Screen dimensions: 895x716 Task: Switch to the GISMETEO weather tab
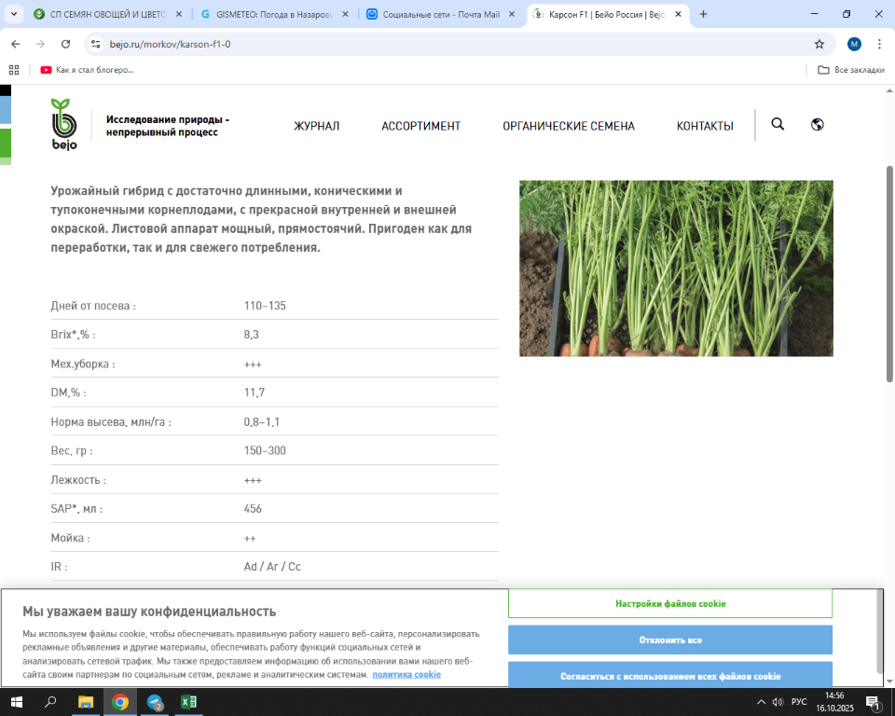275,14
